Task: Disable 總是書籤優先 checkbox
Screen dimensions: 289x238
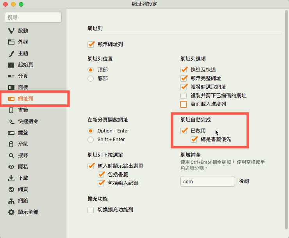Action: (194, 139)
